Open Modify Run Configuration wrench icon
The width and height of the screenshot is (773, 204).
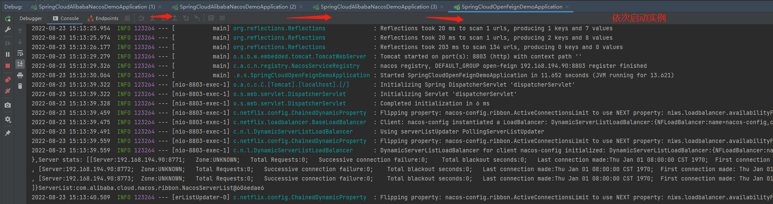[8, 29]
